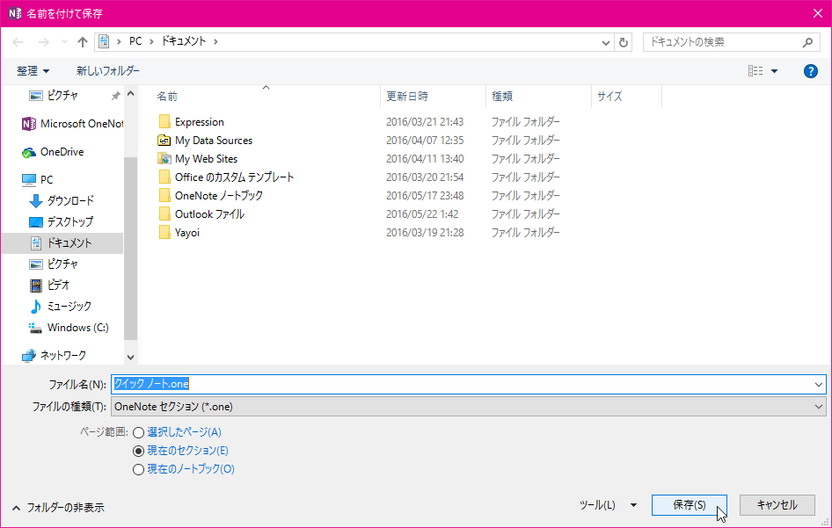
Task: Select My Data Sources folder icon
Action: point(164,141)
